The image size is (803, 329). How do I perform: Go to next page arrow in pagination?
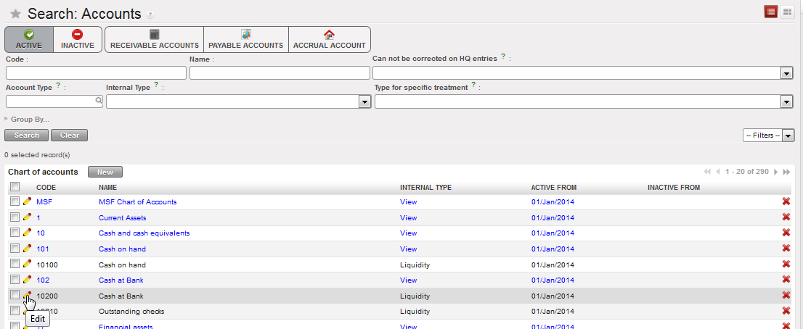point(775,172)
